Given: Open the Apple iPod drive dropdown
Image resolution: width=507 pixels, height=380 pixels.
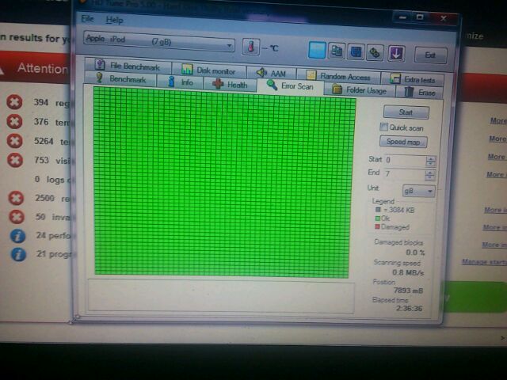Looking at the screenshot, I should 159,45.
